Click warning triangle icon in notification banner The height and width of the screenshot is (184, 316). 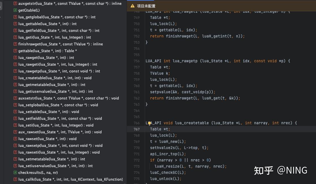132,6
